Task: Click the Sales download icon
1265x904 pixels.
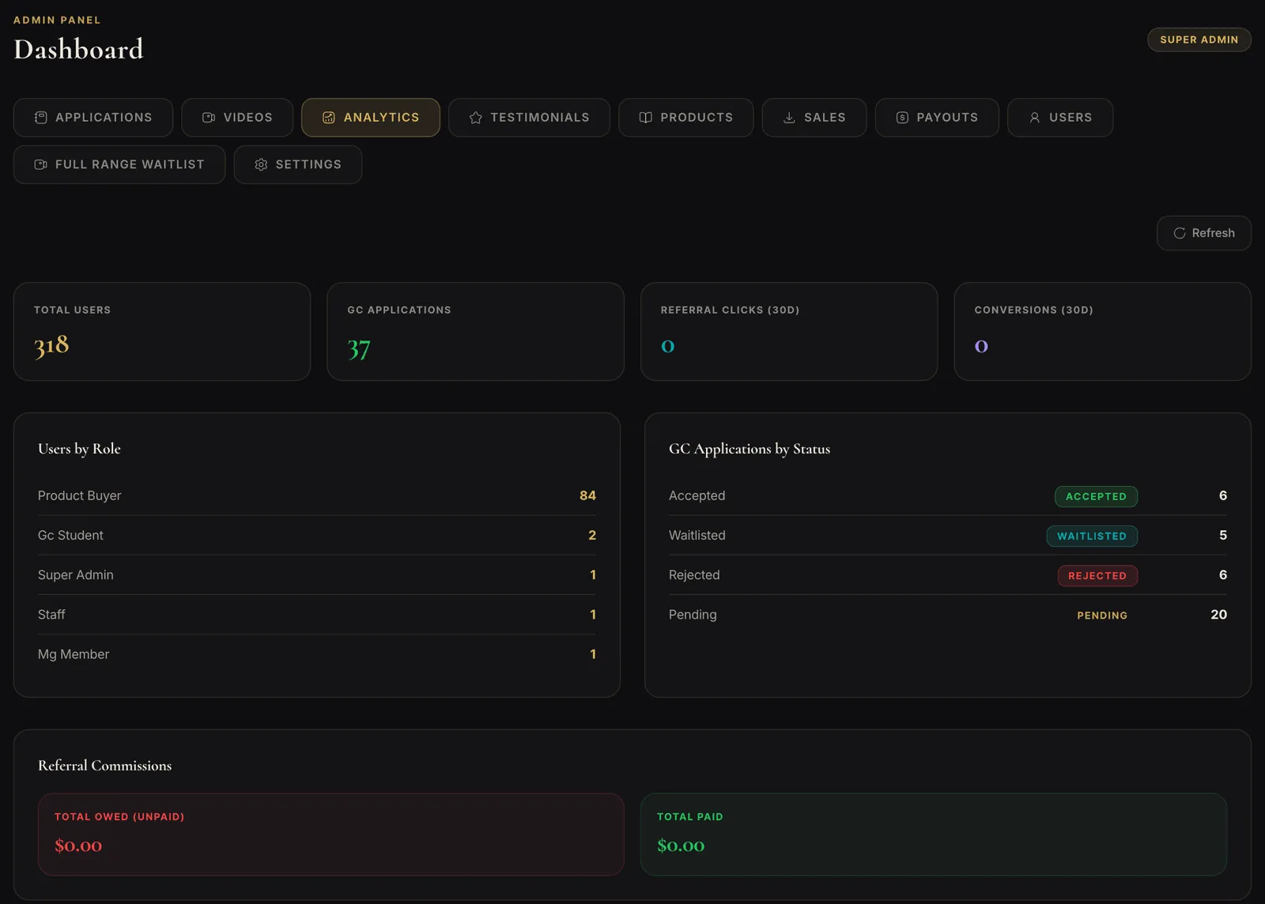Action: click(789, 118)
